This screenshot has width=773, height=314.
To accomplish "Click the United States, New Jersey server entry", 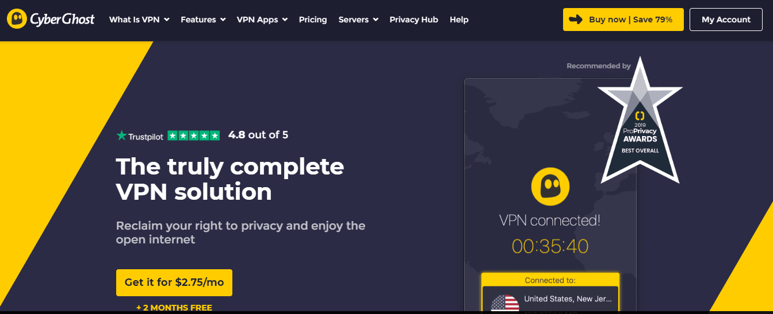I will pos(549,300).
